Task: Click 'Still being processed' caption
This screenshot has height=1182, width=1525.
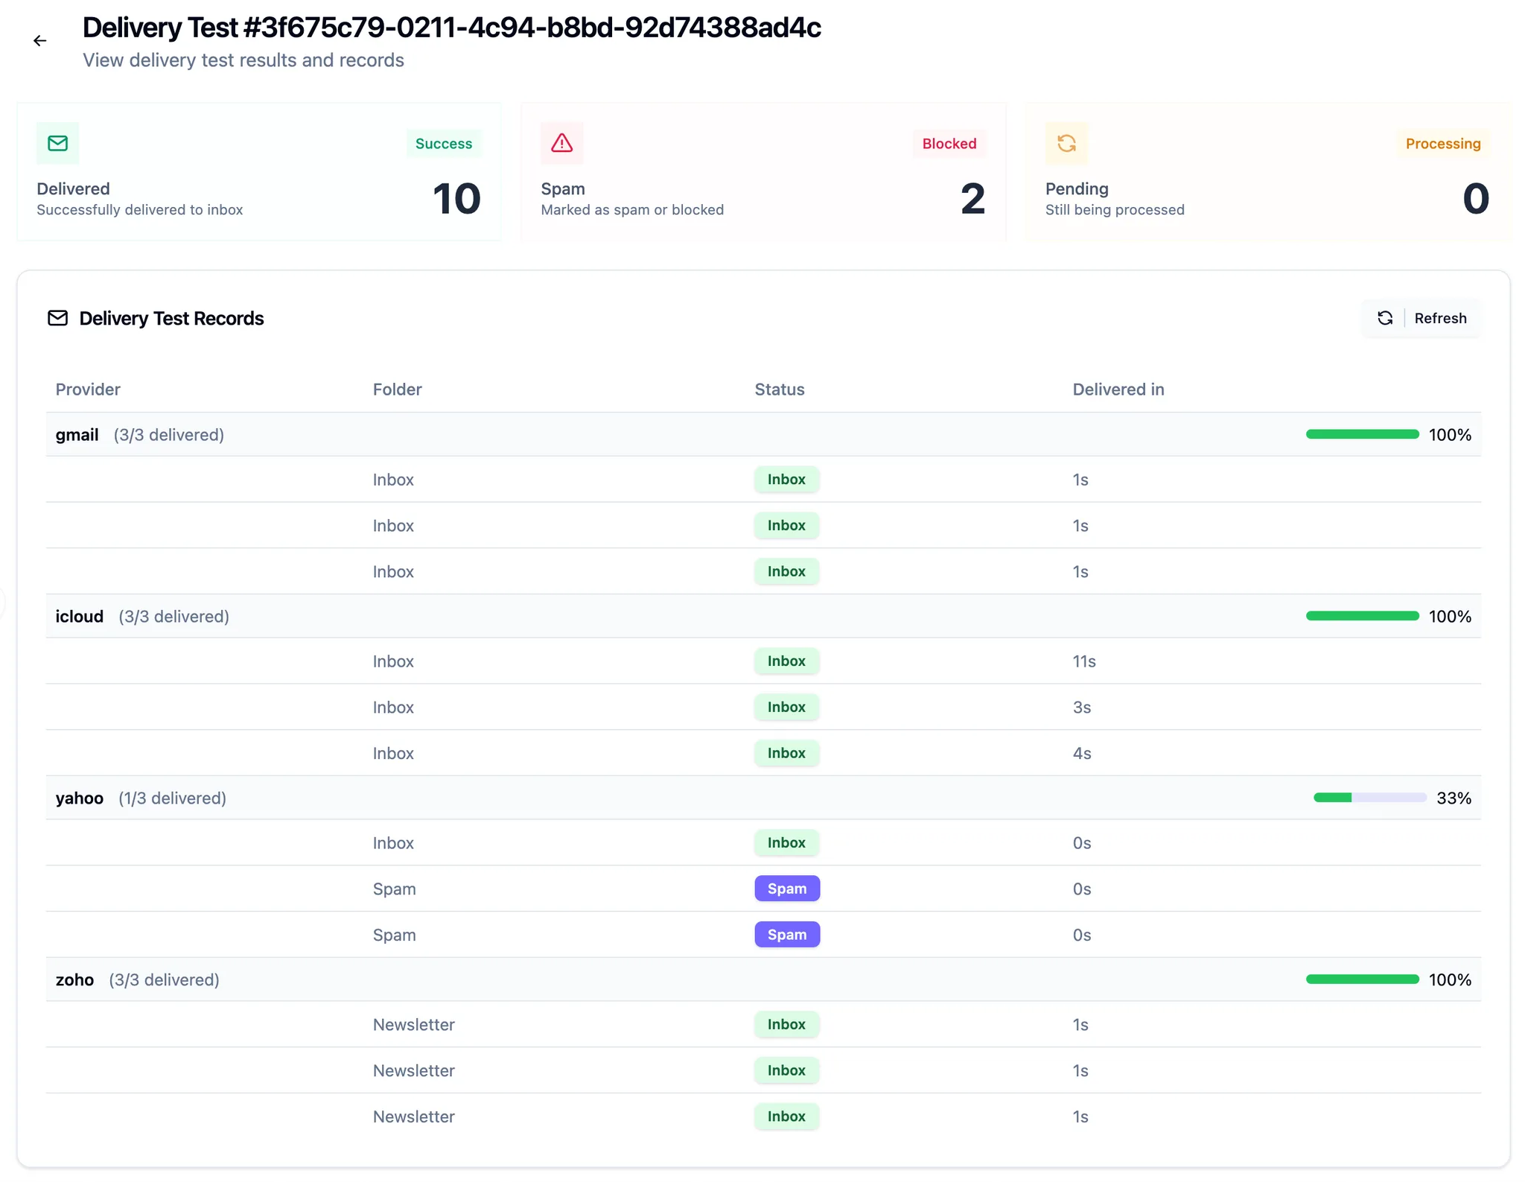Action: (x=1115, y=210)
